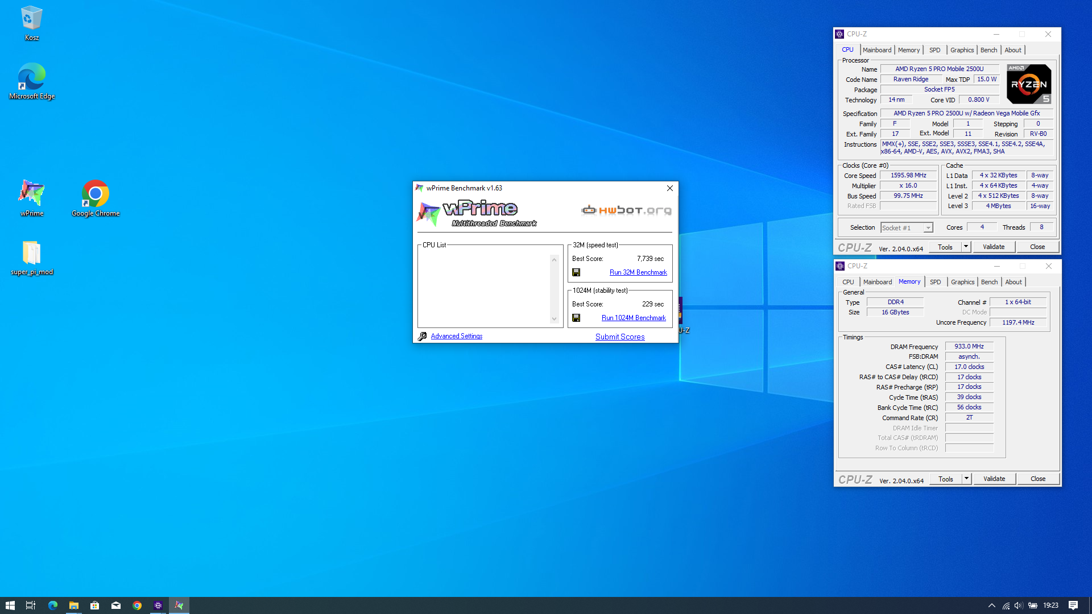Open Tools dropdown arrow in bottom CPU-Z

tap(966, 479)
